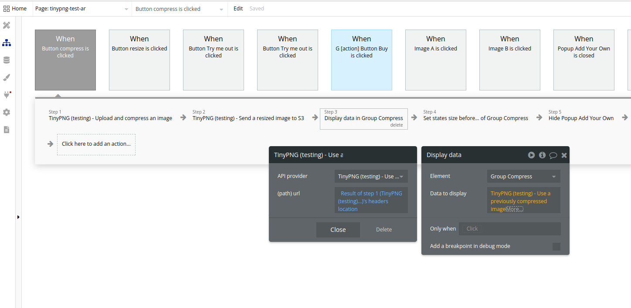The image size is (631, 308).
Task: Click the Display data panel title
Action: (444, 155)
